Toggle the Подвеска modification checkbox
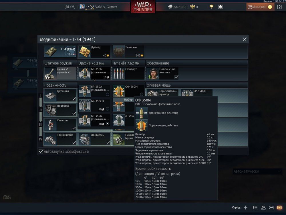The image size is (286, 215). pyautogui.click(x=74, y=114)
